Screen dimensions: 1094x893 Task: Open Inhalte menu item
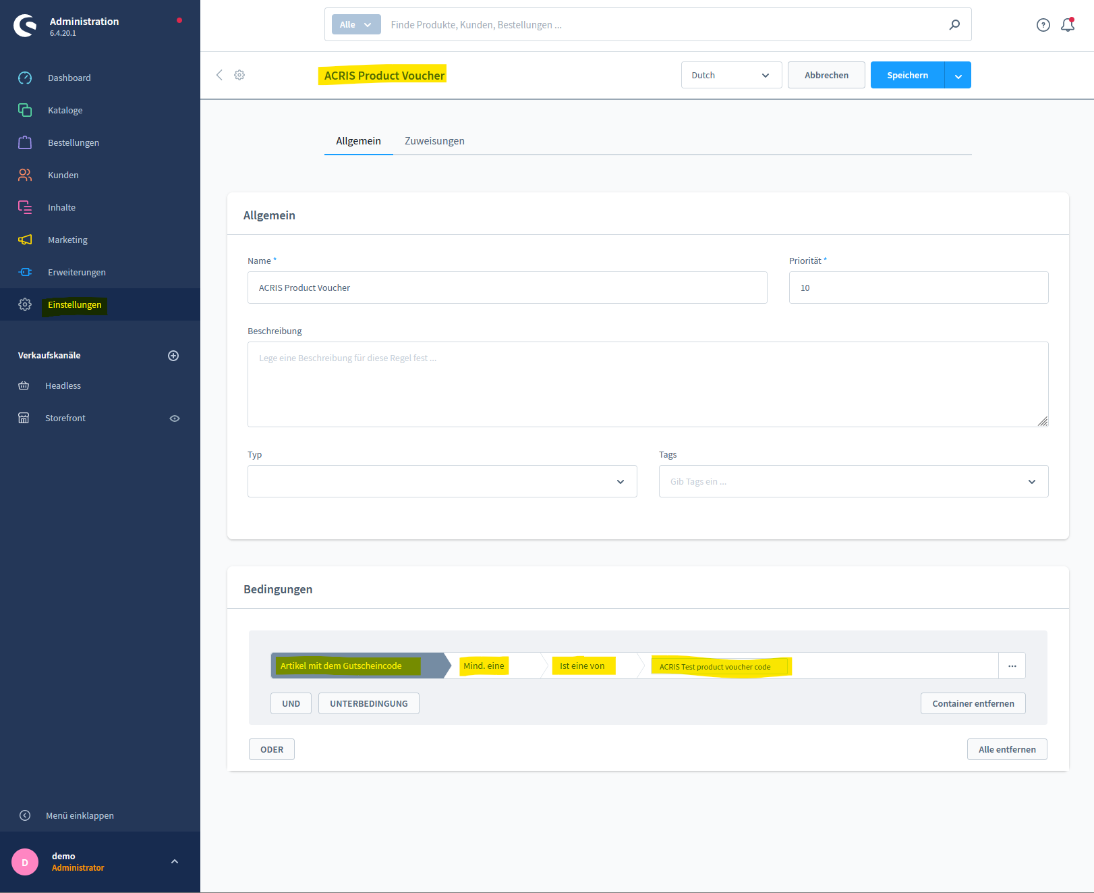pos(100,207)
